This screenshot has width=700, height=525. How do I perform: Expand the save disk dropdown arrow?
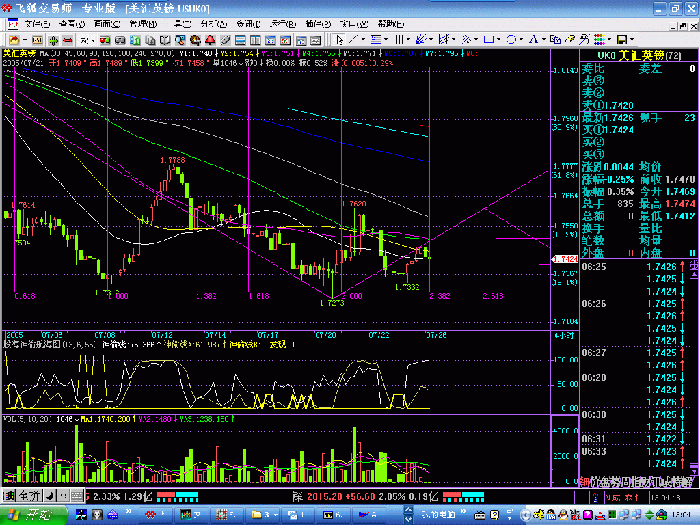pyautogui.click(x=632, y=40)
